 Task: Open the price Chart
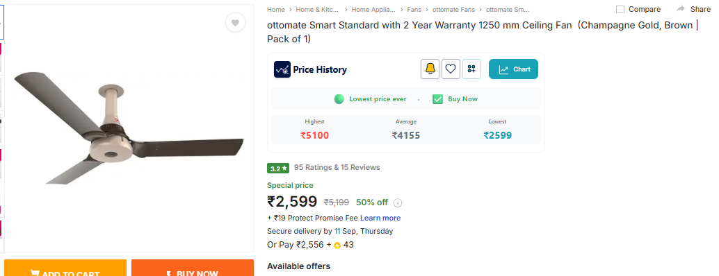(x=513, y=69)
